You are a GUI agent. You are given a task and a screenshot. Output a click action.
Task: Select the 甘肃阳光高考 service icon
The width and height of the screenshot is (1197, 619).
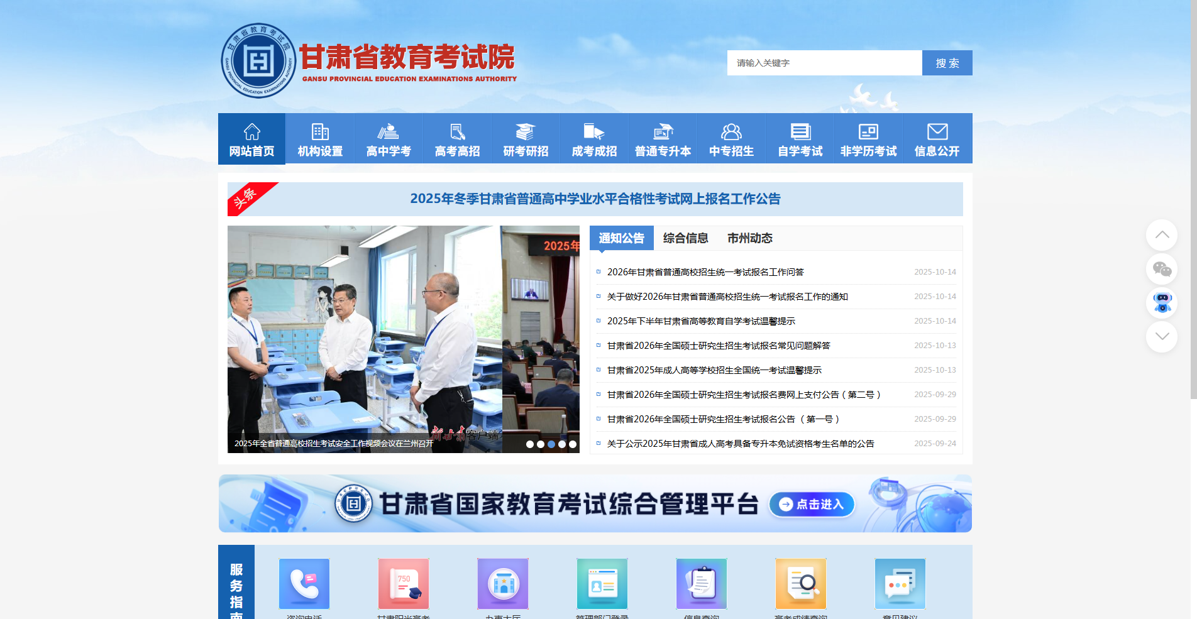point(403,583)
